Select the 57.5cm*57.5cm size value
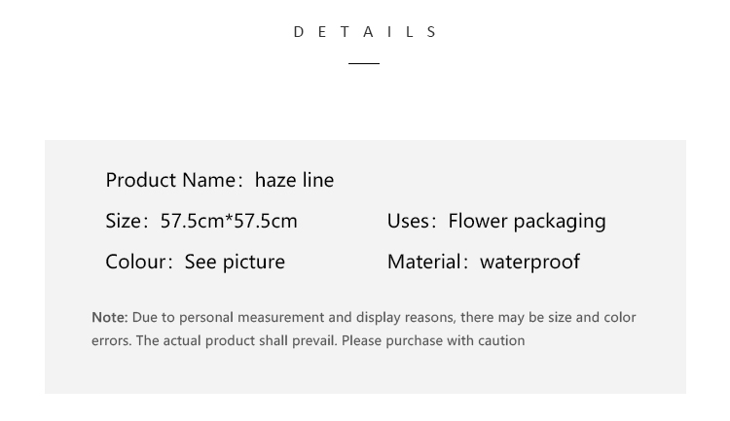Screen dimensions: 730x421 229,221
